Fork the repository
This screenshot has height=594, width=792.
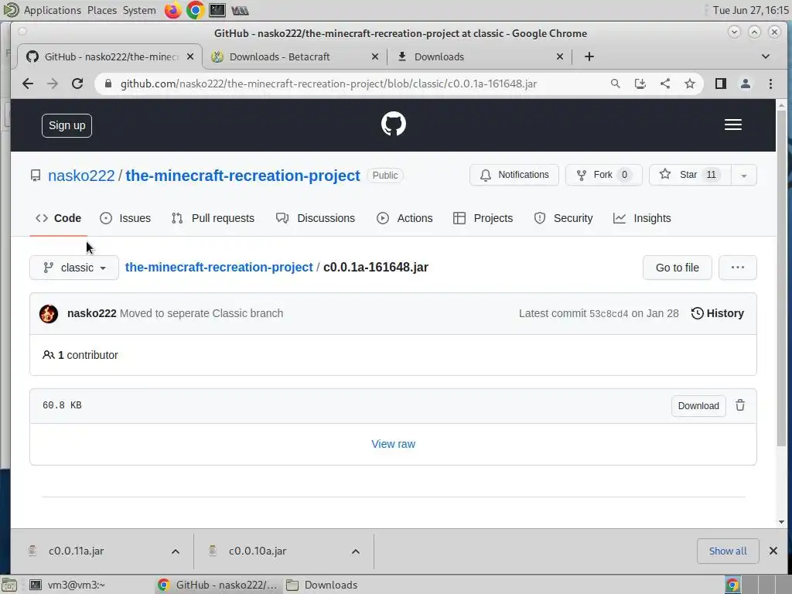(x=603, y=176)
